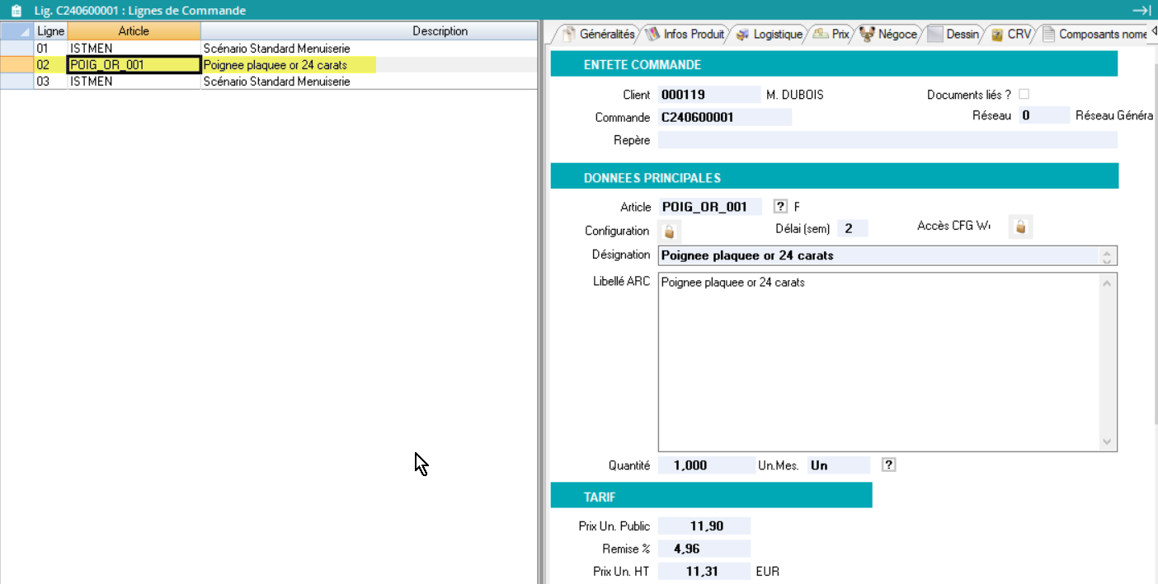The image size is (1158, 584).
Task: Open the Négoce tab
Action: (x=888, y=35)
